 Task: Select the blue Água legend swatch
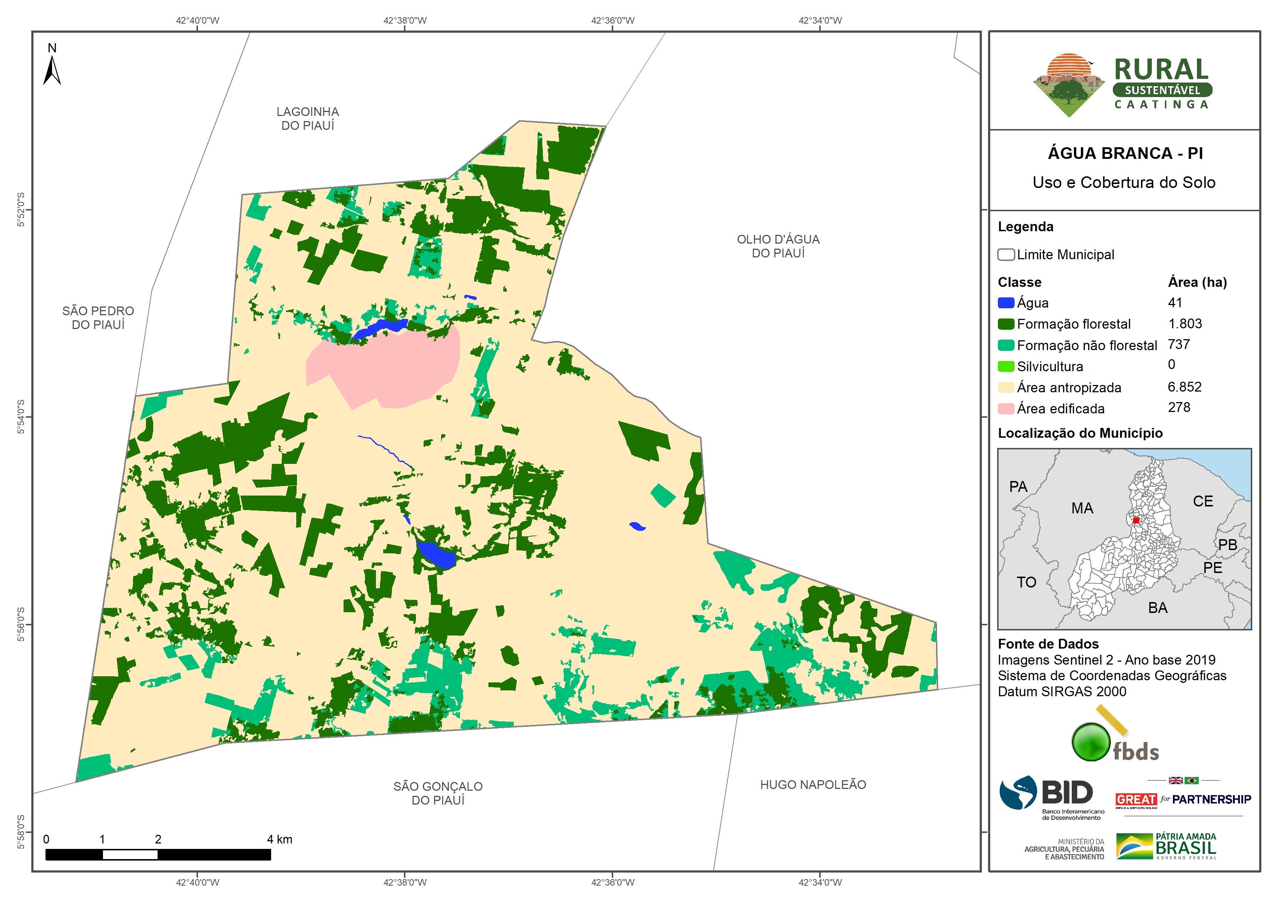point(1006,303)
